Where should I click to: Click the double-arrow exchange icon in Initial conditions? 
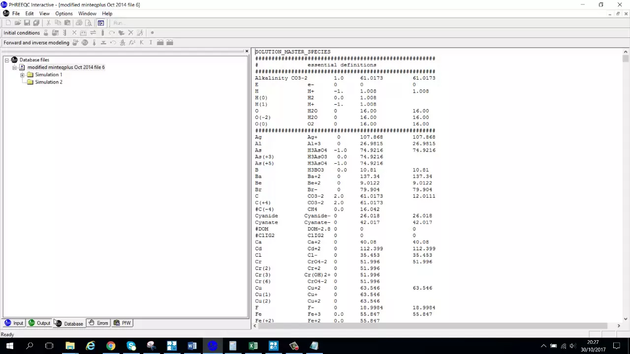point(93,33)
